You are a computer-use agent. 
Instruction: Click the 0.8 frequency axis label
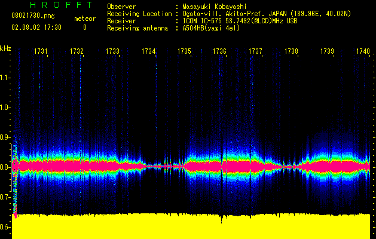(5, 167)
